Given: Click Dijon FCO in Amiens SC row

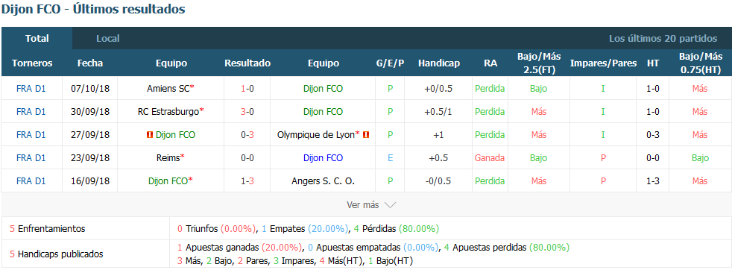Looking at the screenshot, I should pyautogui.click(x=323, y=88).
